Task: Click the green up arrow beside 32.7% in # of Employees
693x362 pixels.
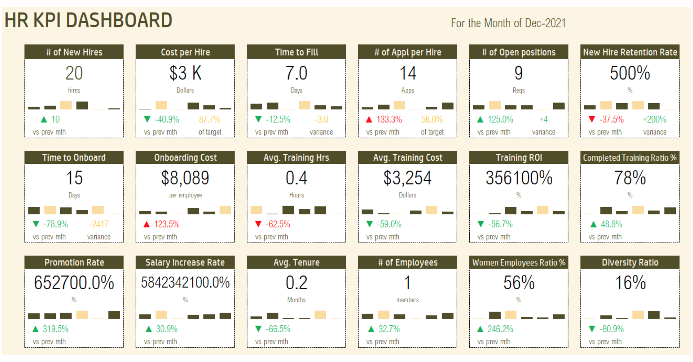Action: [x=371, y=329]
